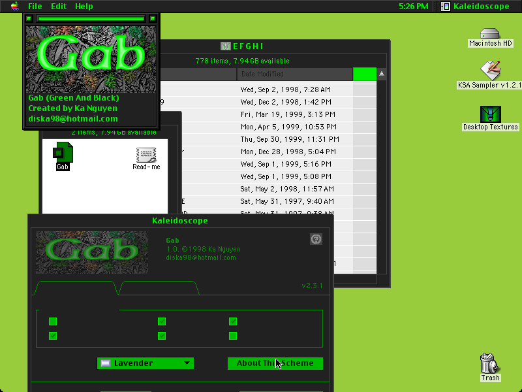522x392 pixels.
Task: Click diska98@hotmail.com in the Kaleidoscope window
Action: 201,257
